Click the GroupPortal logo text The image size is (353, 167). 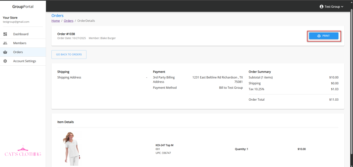[23, 7]
